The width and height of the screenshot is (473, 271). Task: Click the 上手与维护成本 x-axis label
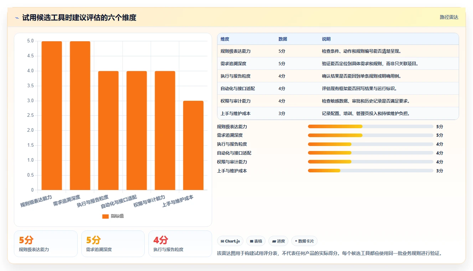click(178, 201)
